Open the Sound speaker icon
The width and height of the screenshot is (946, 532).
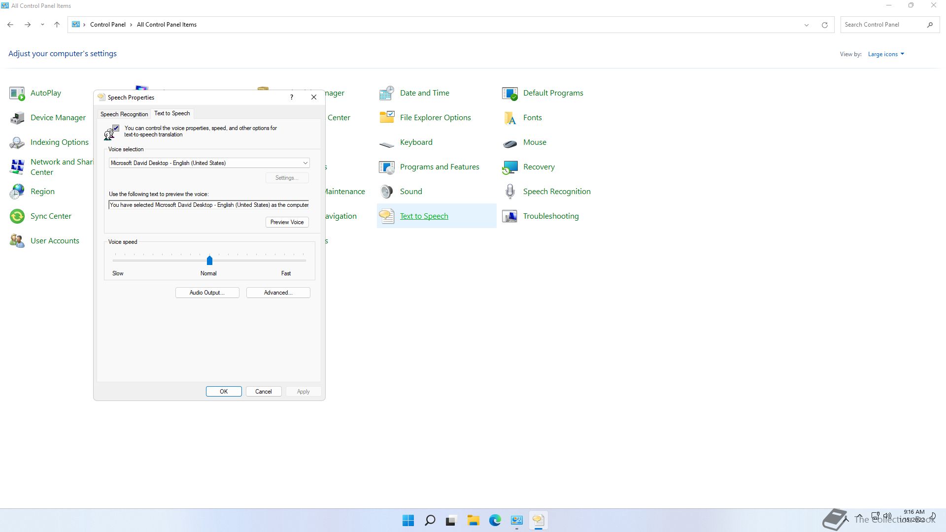[387, 192]
